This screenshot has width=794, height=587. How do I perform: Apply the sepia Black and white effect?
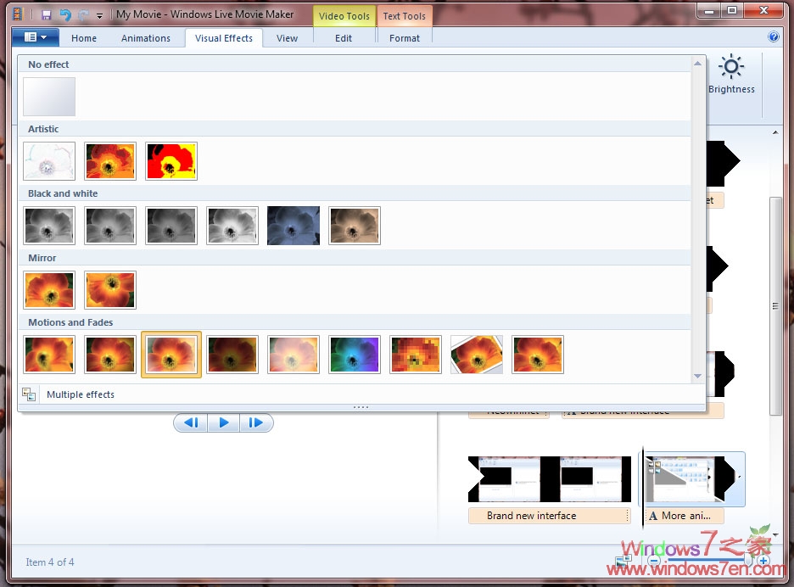tap(355, 225)
